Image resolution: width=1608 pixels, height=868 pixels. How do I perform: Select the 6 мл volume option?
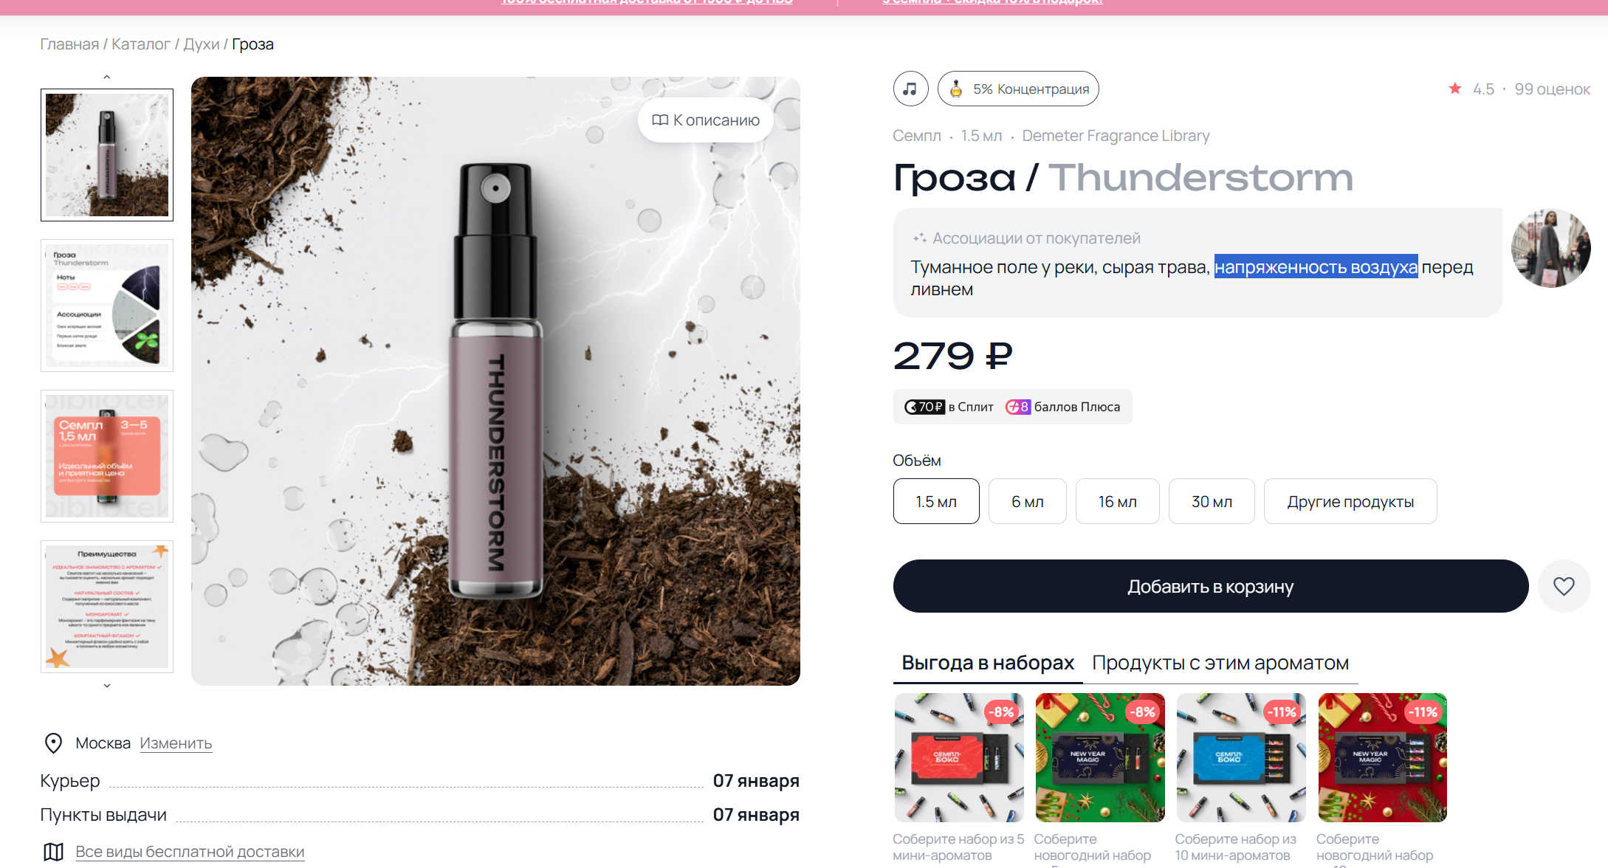[1027, 501]
